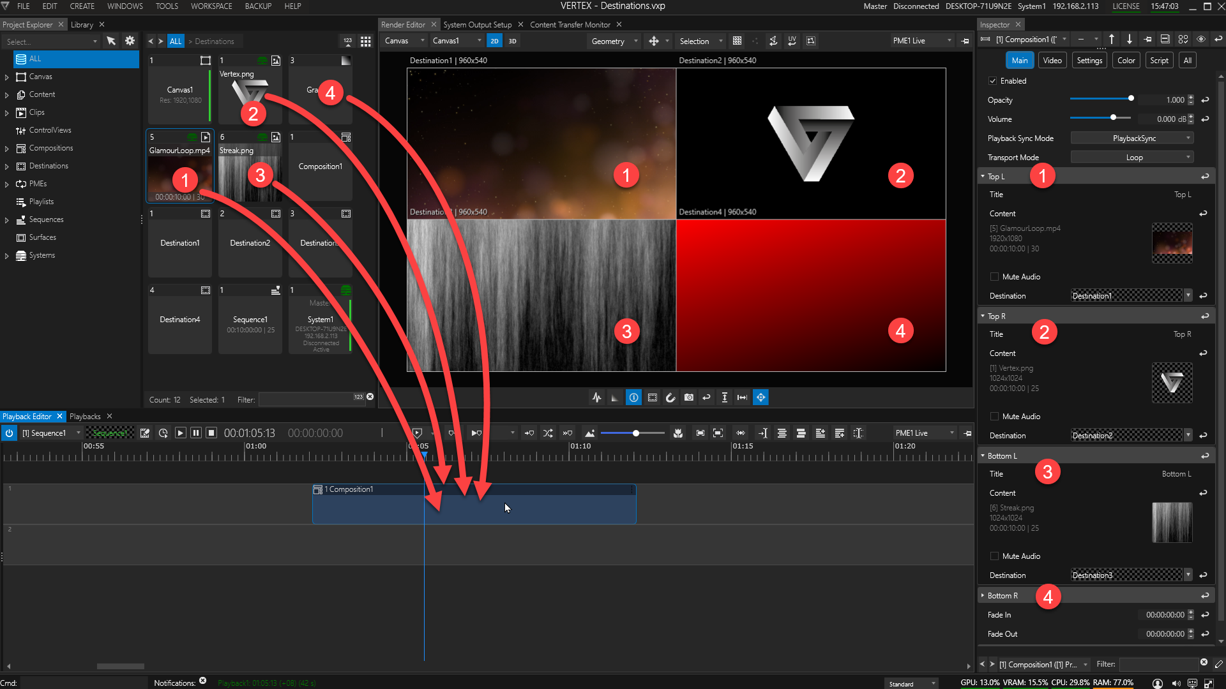Image resolution: width=1226 pixels, height=689 pixels.
Task: Switch to the System Output Setup tab
Action: click(478, 24)
